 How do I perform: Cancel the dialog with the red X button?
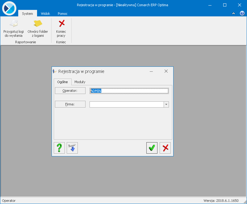(165, 148)
